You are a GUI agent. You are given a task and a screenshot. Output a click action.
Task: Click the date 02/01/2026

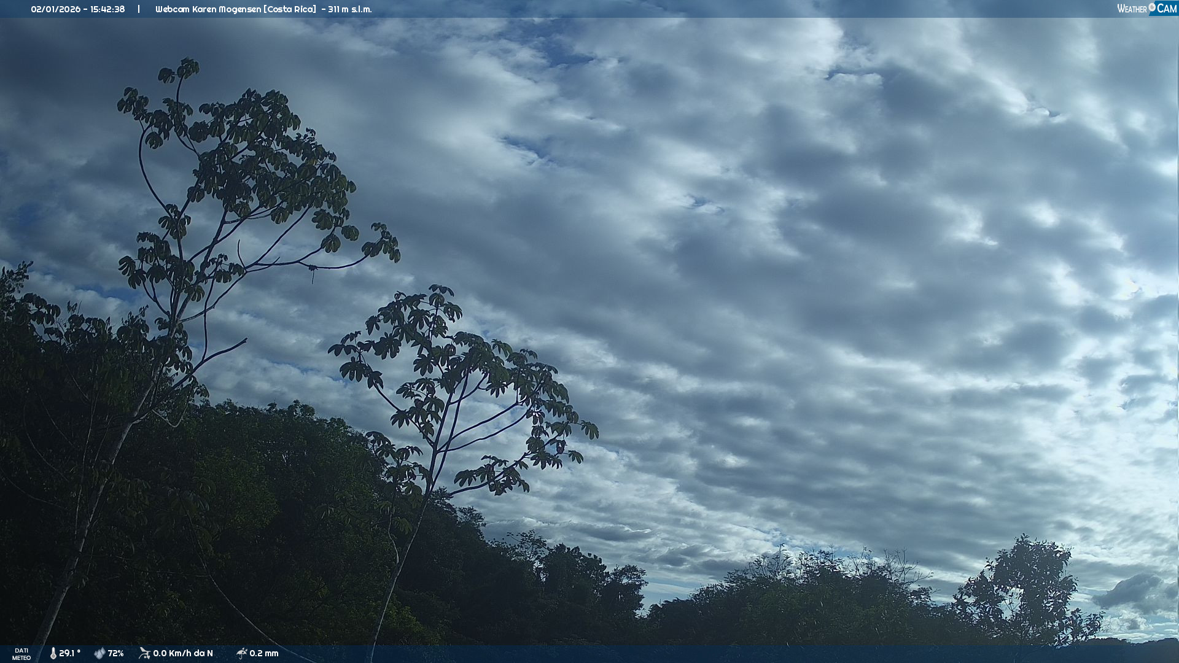(x=55, y=9)
